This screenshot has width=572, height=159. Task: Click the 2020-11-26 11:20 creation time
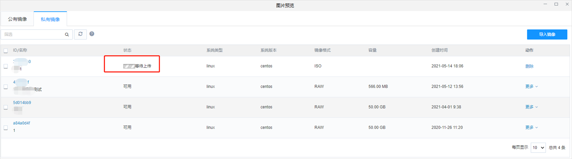coord(447,127)
